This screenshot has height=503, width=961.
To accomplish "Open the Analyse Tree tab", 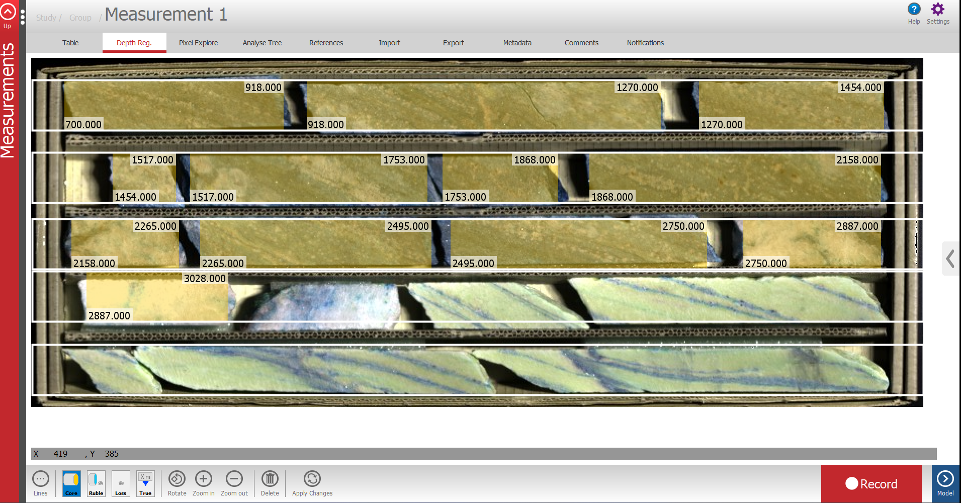I will (262, 43).
